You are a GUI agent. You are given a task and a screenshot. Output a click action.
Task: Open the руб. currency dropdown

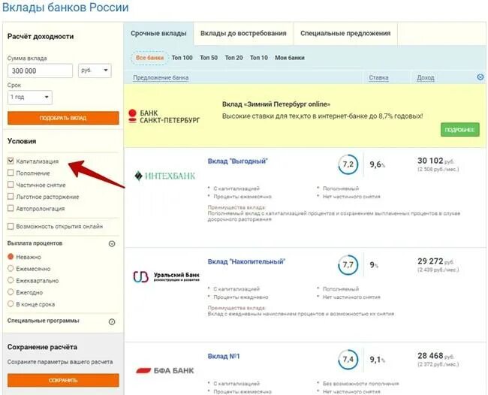(x=95, y=71)
